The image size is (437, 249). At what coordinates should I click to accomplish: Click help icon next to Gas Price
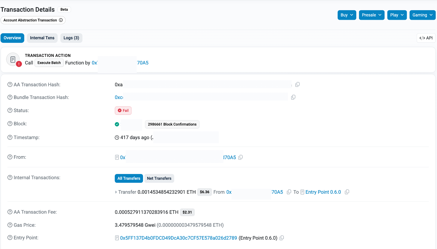pyautogui.click(x=10, y=225)
